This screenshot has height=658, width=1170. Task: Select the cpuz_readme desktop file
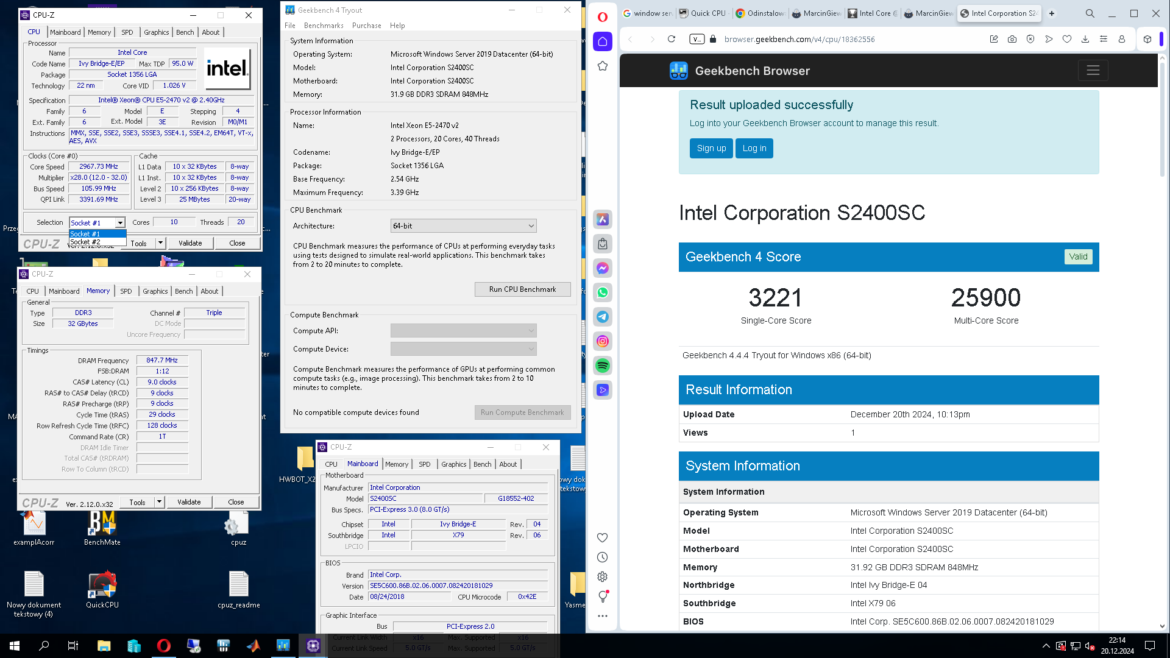pyautogui.click(x=239, y=590)
